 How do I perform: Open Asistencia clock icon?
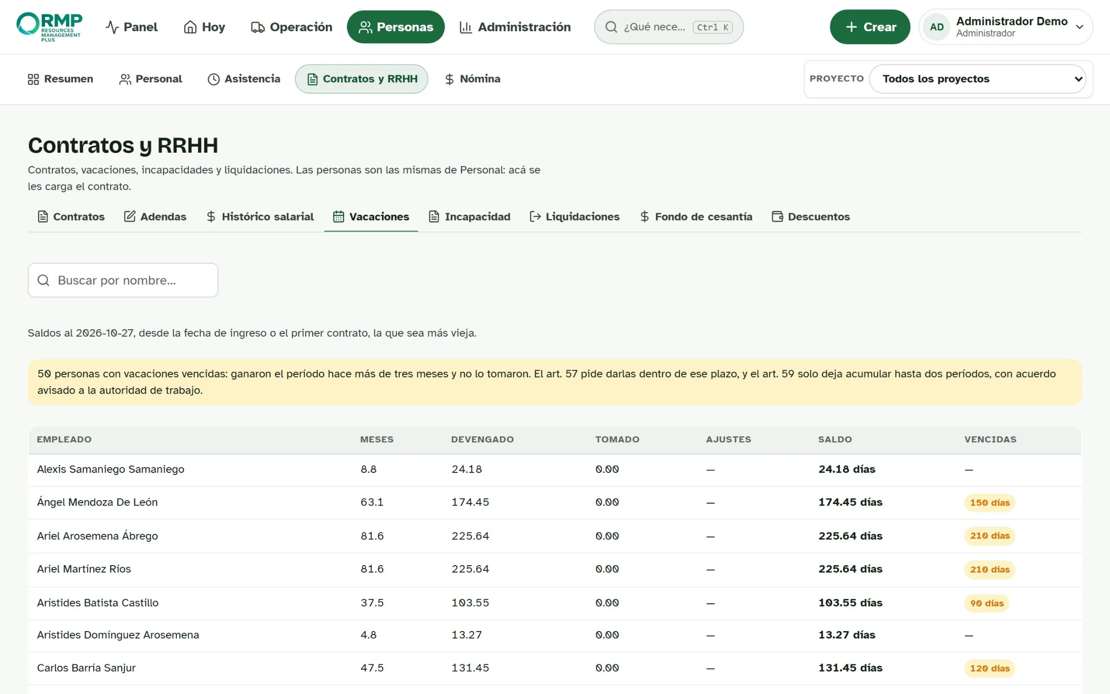click(x=214, y=79)
